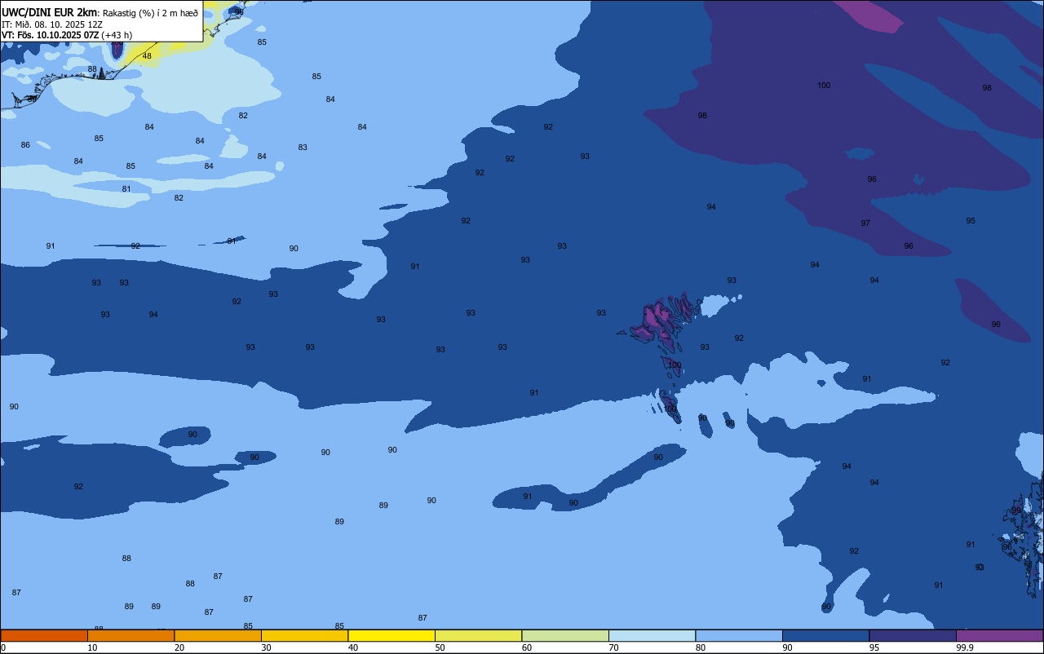Click the '50' legend scale label
This screenshot has height=654, width=1044.
440,647
